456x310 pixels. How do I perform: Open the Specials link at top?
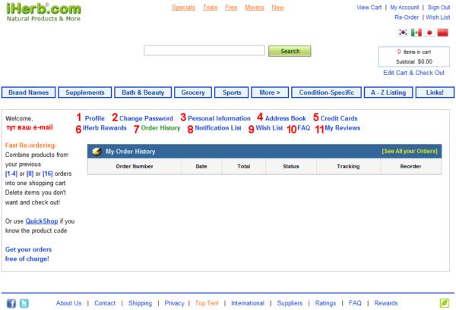(x=183, y=8)
